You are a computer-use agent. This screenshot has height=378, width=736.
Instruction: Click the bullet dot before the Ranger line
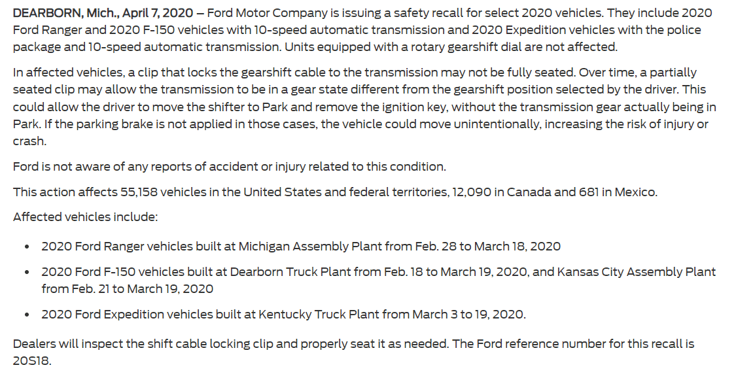(x=28, y=247)
